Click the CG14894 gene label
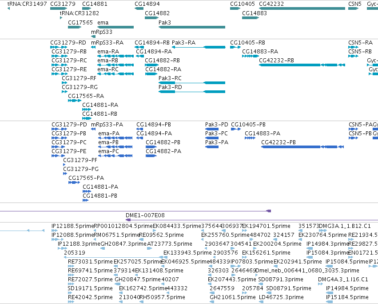Viewport: 378px width, 304px height. pos(147,4)
